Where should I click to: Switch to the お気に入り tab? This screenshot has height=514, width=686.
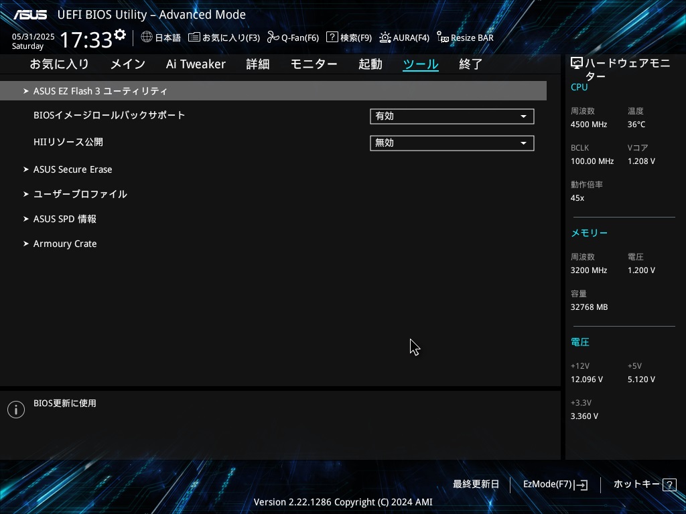[59, 64]
